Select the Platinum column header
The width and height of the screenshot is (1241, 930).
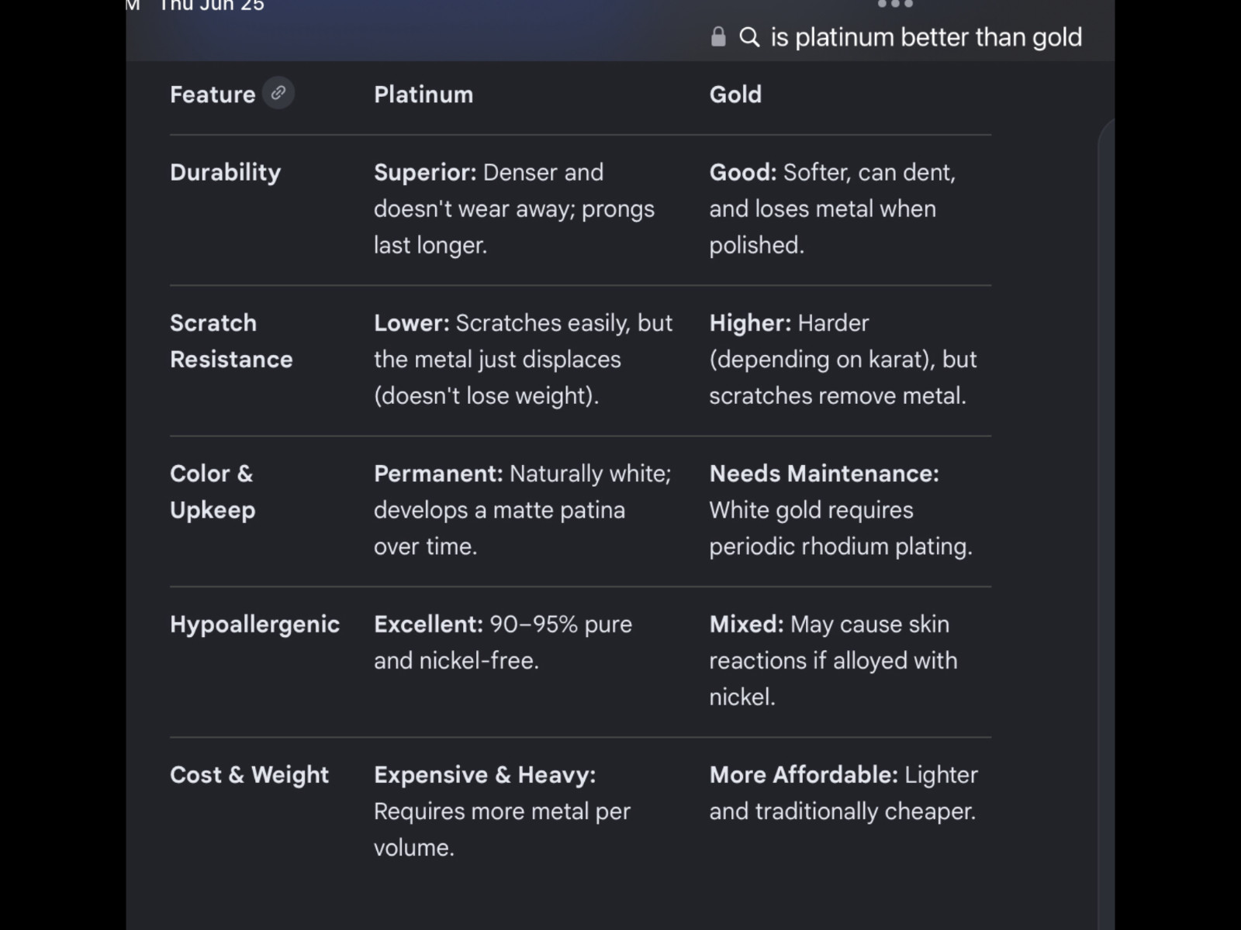423,95
